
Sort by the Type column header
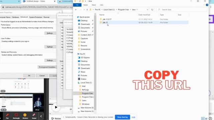[162, 15]
